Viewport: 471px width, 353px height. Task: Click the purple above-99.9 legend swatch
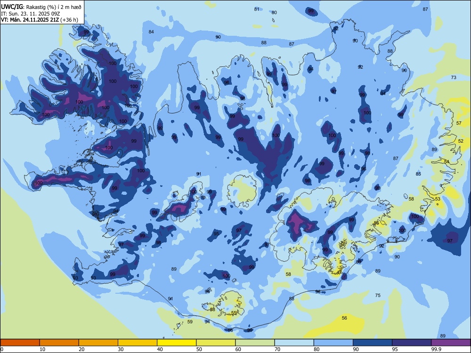coord(451,343)
